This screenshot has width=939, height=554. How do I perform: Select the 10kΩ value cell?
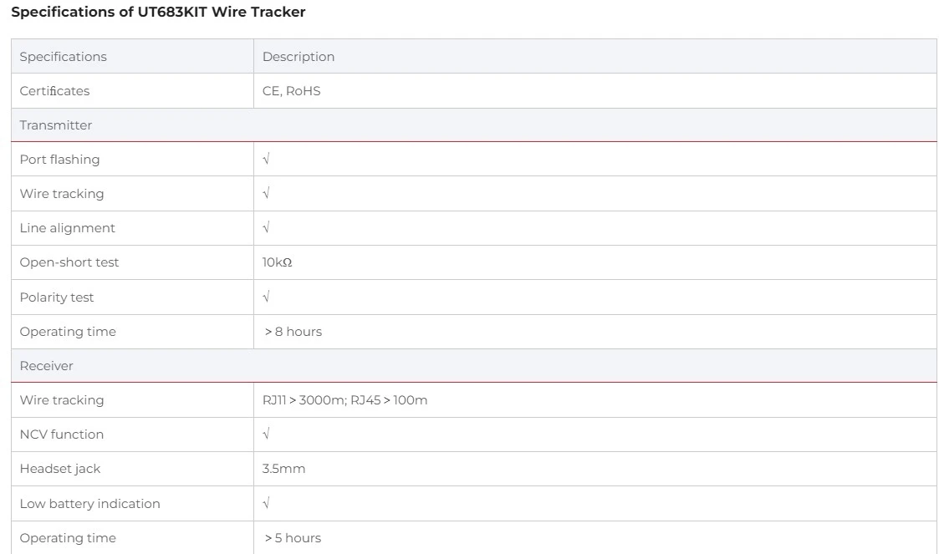(x=277, y=262)
